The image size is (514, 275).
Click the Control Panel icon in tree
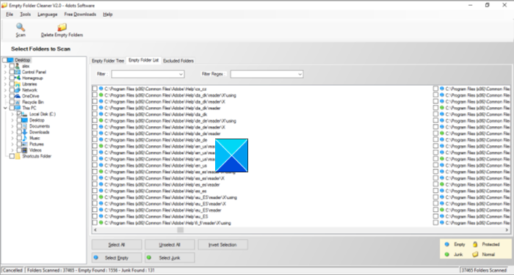click(x=18, y=72)
